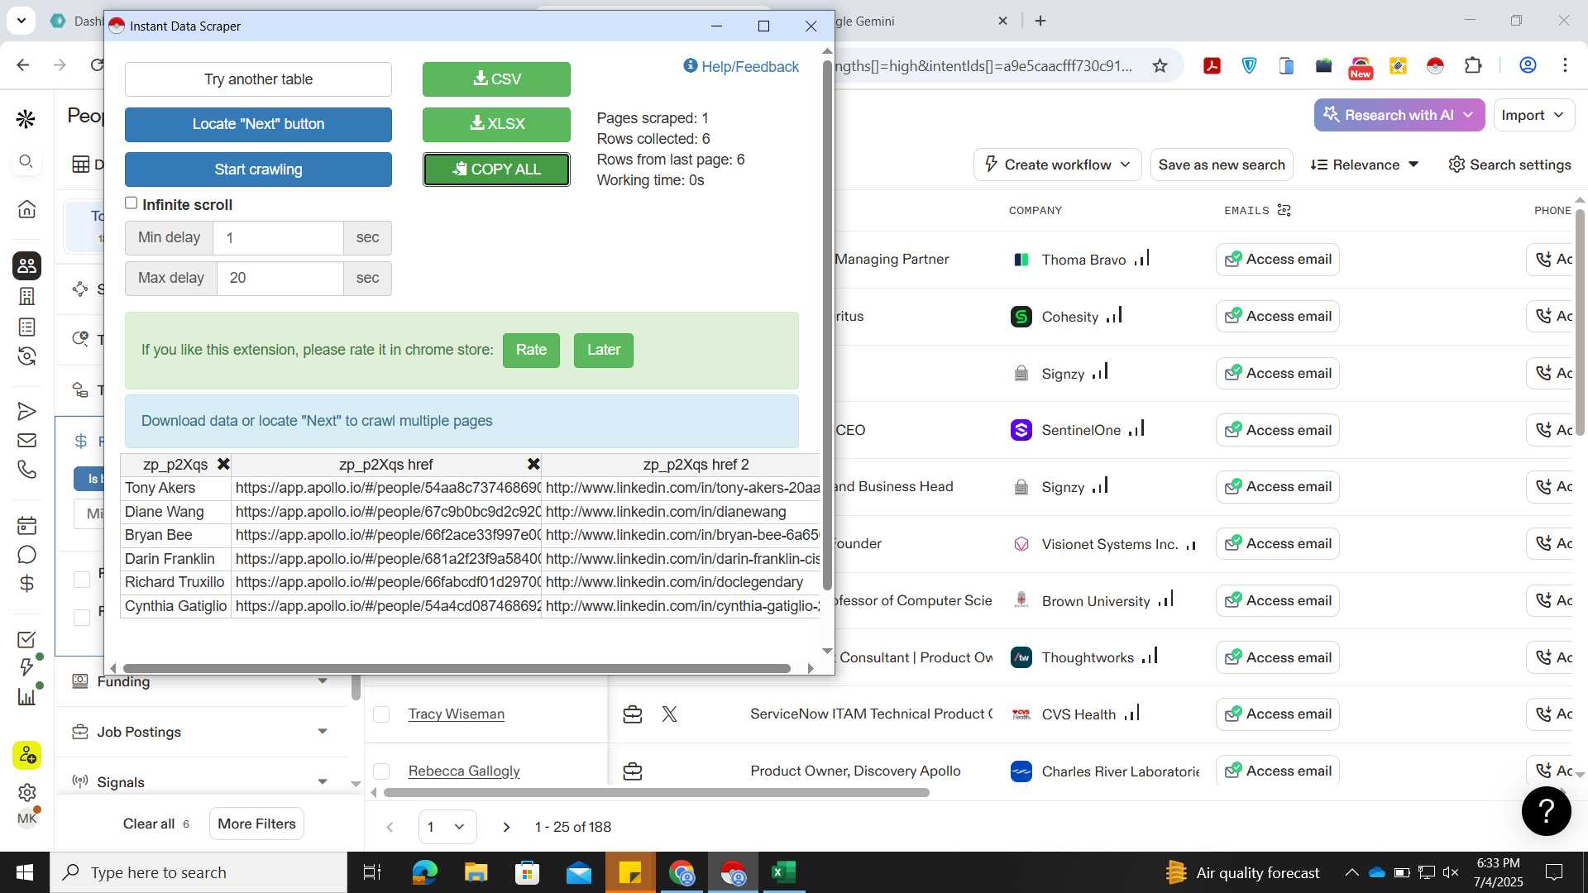Access email for Brown University row
The image size is (1588, 893).
1278,601
